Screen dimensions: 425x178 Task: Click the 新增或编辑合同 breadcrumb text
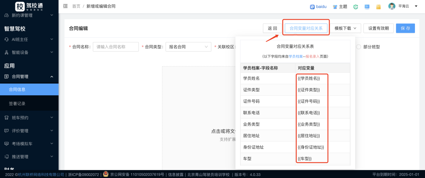101,6
